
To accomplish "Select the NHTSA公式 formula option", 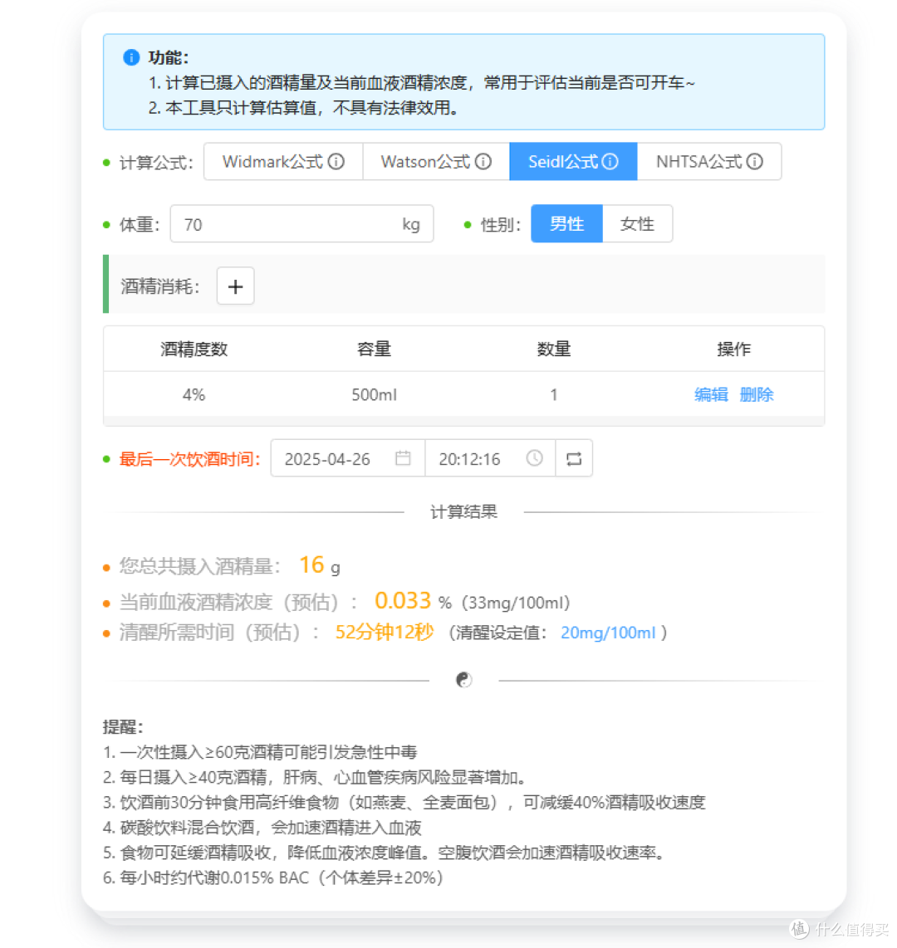I will (x=709, y=161).
